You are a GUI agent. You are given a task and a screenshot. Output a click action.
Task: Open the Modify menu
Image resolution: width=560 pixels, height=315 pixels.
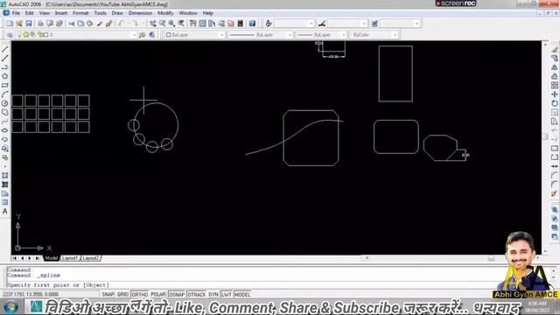[x=165, y=13]
